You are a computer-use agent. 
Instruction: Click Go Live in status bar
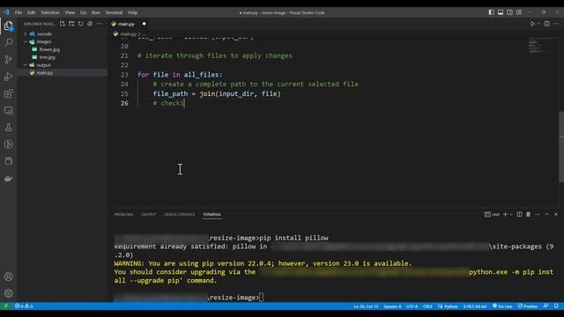(502, 306)
